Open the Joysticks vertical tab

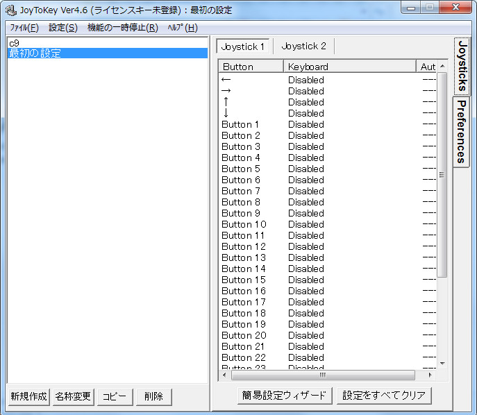click(462, 66)
